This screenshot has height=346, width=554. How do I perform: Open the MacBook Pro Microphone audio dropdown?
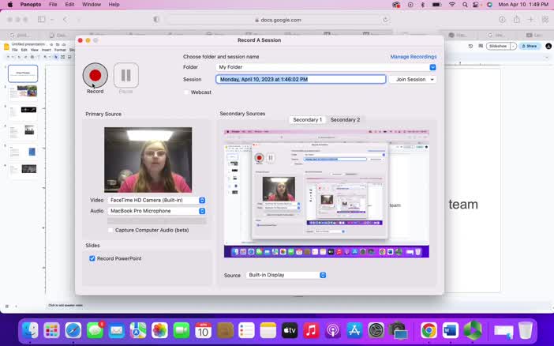coord(201,211)
